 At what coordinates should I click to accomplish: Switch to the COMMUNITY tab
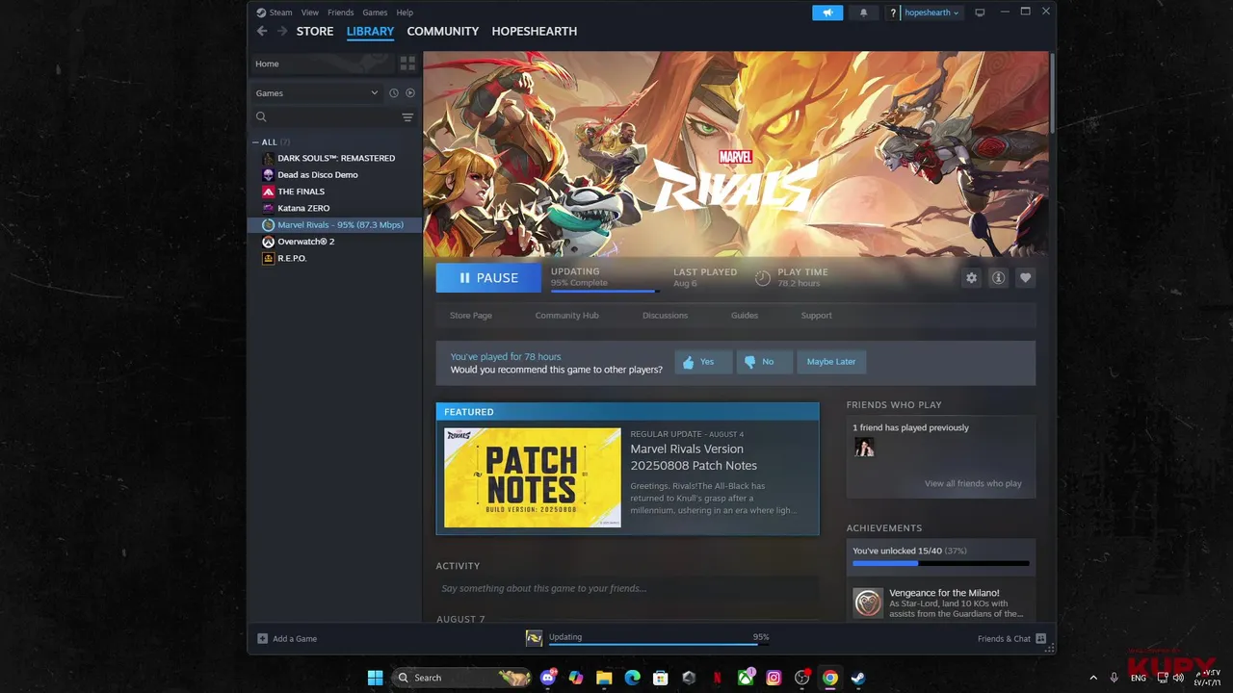point(442,31)
